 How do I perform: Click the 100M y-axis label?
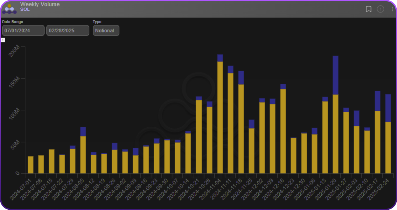[15, 114]
